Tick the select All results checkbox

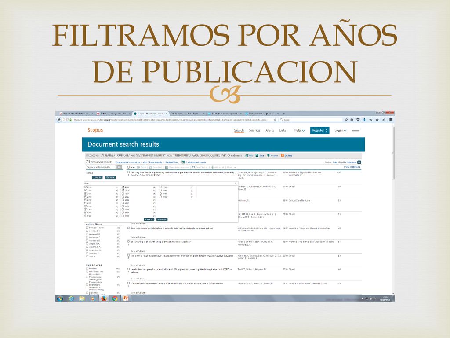pyautogui.click(x=129, y=167)
